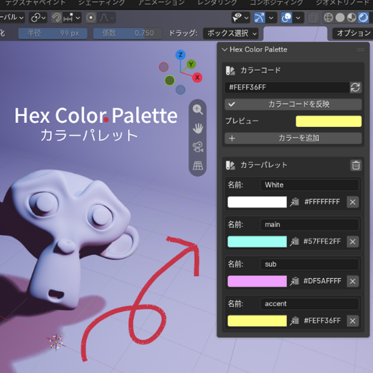Apply White color with its paint bucket icon

(295, 202)
